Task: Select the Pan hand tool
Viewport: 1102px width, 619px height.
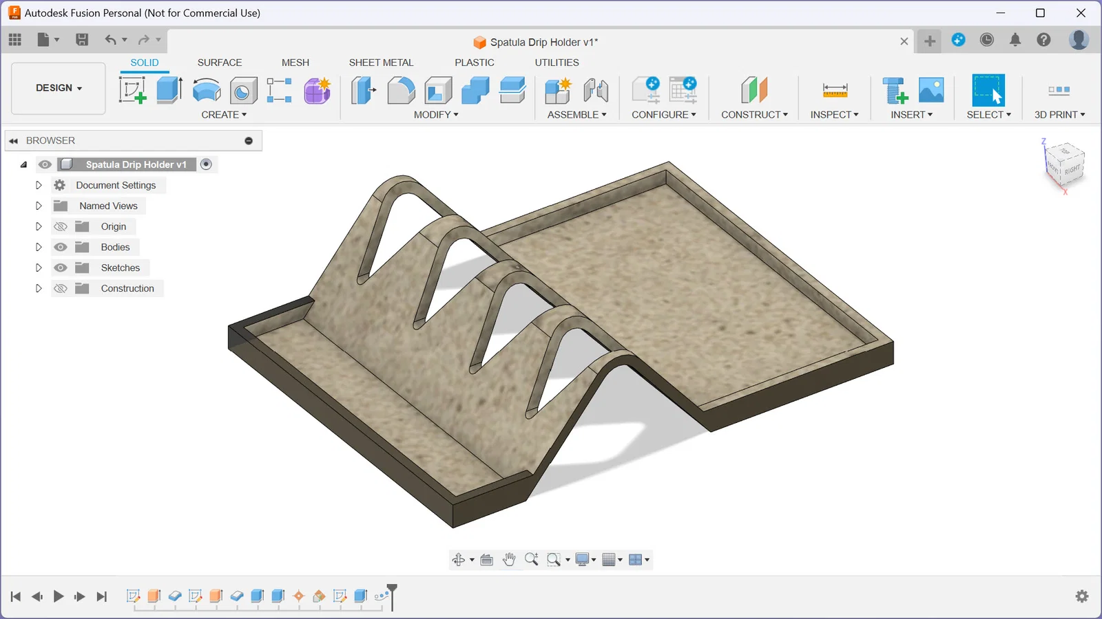Action: 509,560
